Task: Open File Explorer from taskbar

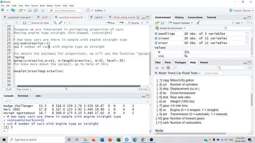Action: coord(85,139)
